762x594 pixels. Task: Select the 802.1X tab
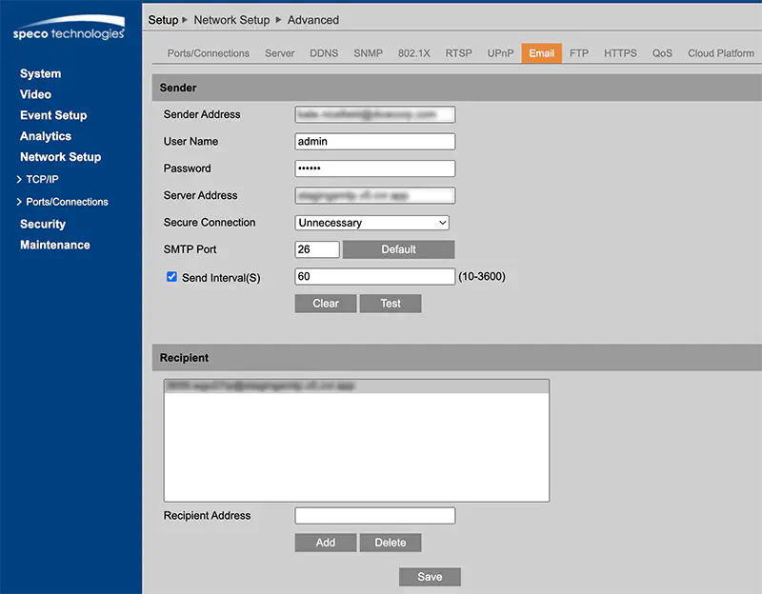click(x=414, y=53)
